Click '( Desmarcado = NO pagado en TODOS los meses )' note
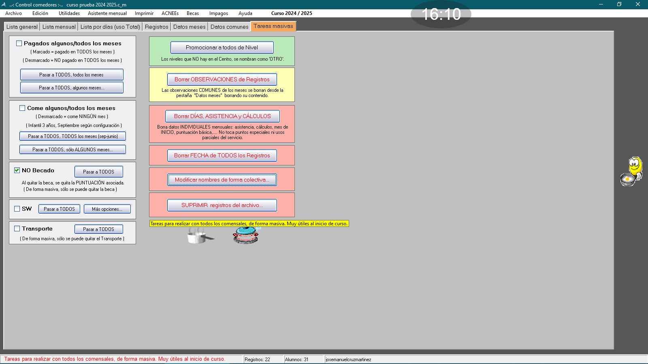648x364 pixels. (72, 60)
